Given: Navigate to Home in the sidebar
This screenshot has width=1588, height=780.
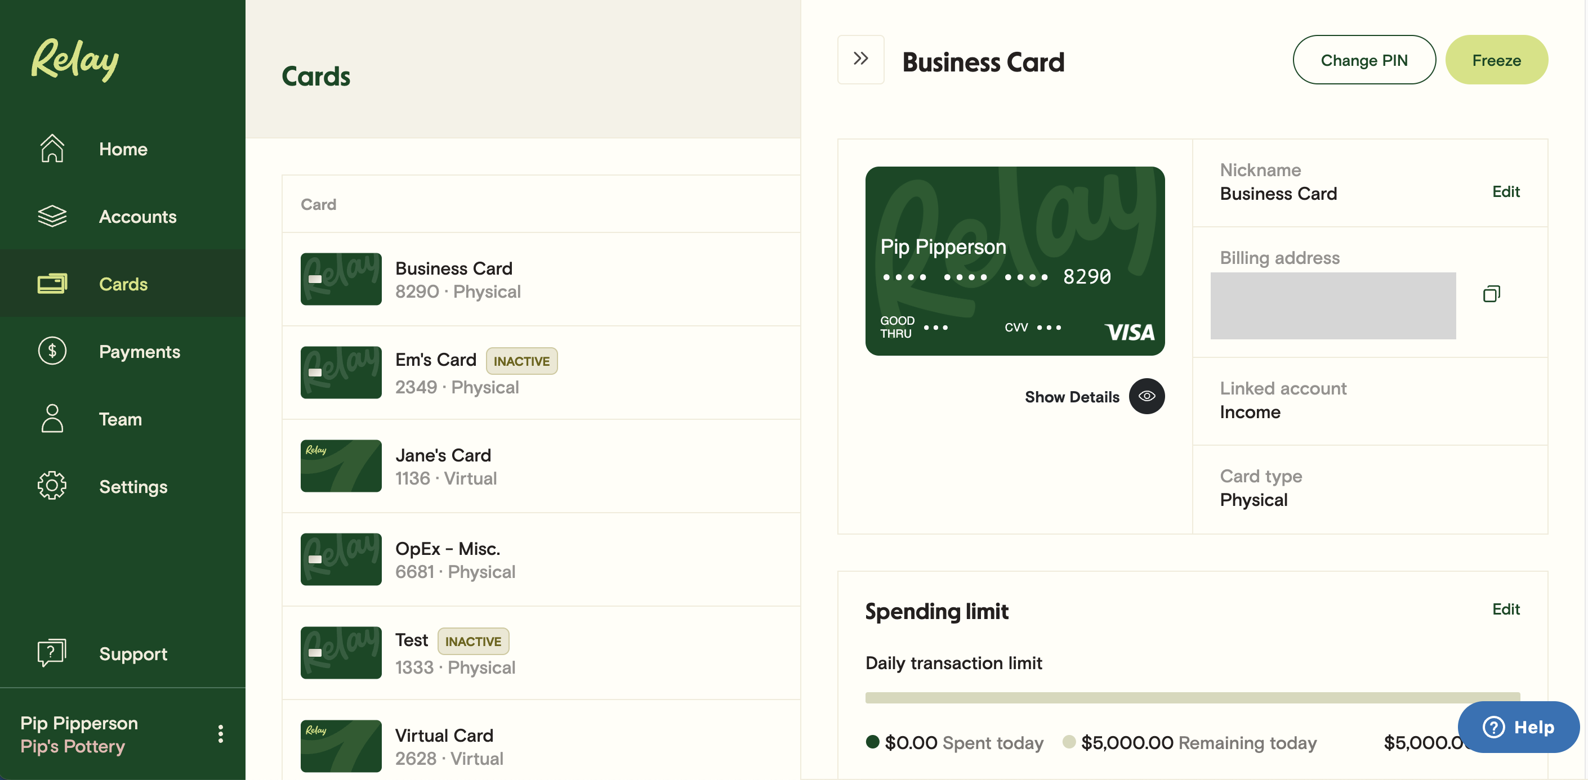Looking at the screenshot, I should click(x=123, y=149).
